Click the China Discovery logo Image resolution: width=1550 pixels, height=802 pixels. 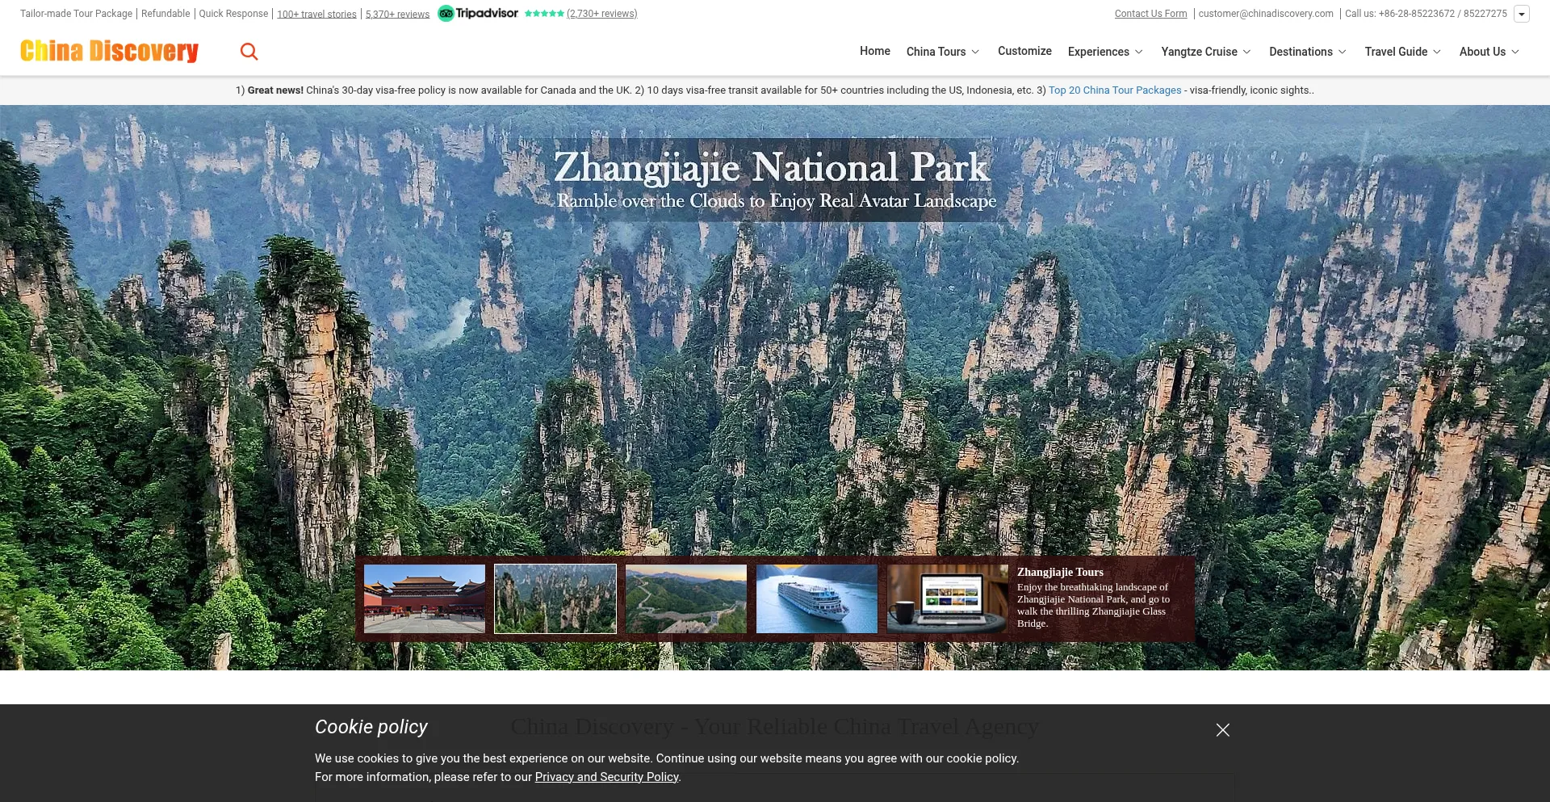(x=109, y=51)
